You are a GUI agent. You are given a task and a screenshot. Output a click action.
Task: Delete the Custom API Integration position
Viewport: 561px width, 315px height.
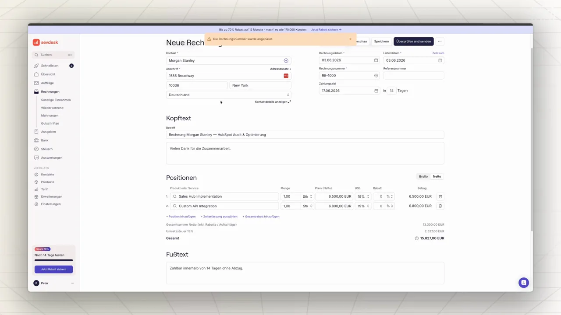440,206
